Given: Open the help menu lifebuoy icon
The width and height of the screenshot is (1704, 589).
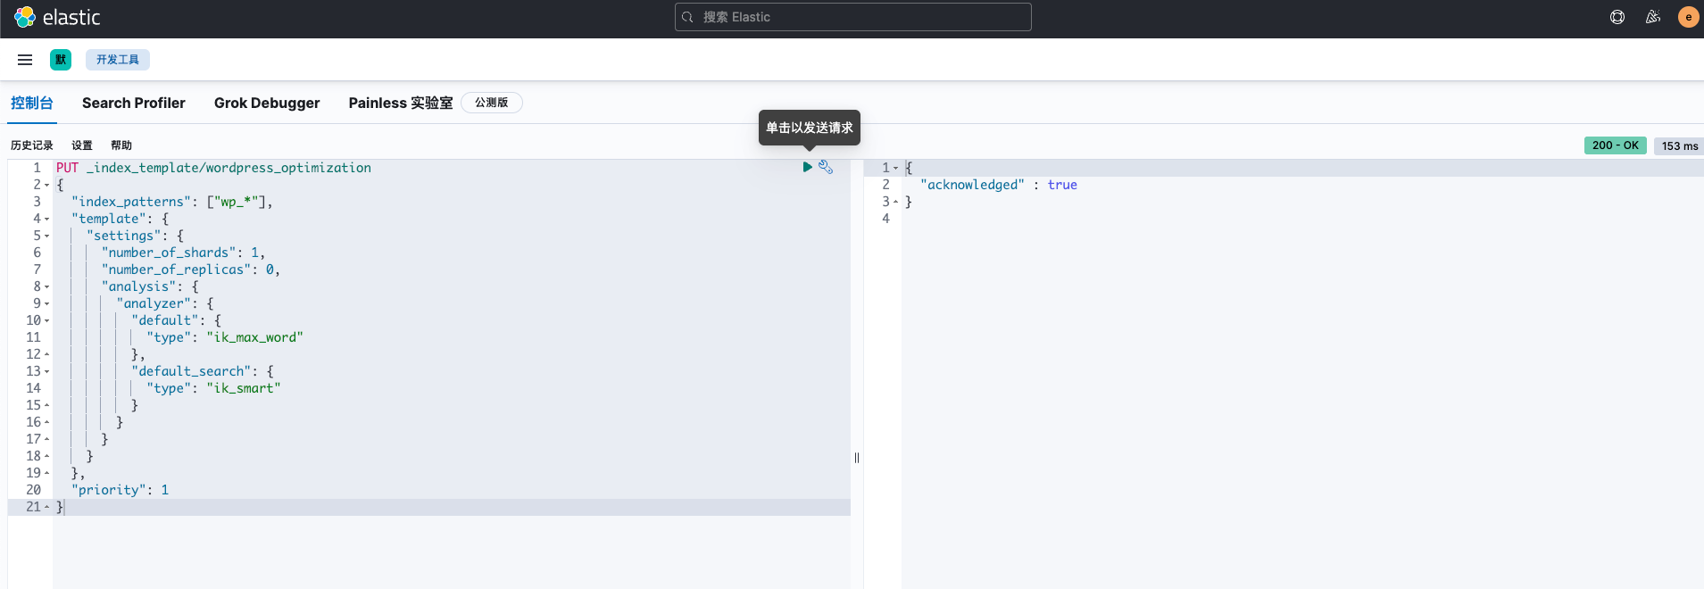Looking at the screenshot, I should pos(1617,17).
